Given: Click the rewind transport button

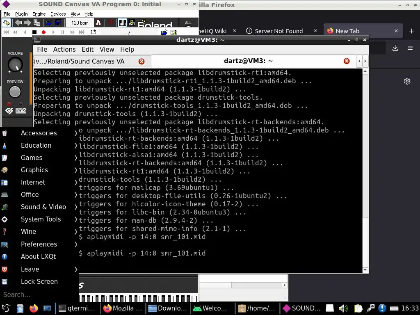Looking at the screenshot, I should [15, 32].
